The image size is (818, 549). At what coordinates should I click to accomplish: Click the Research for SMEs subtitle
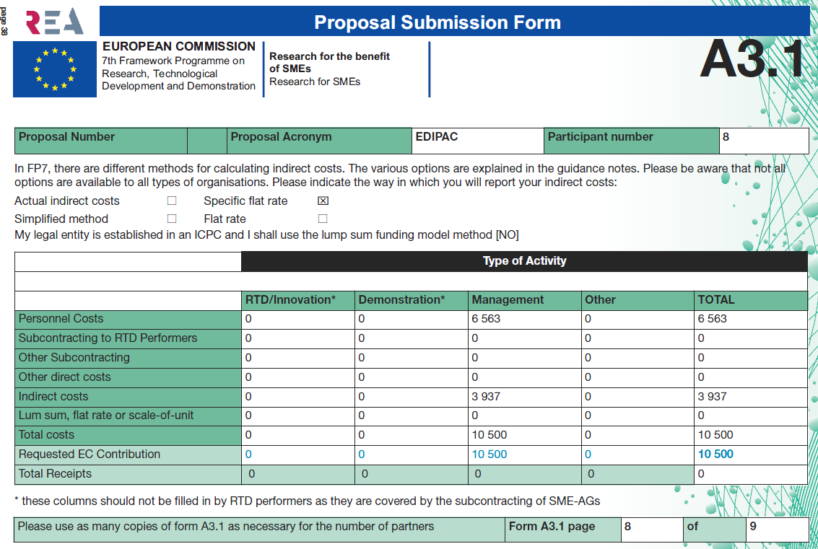tap(315, 82)
